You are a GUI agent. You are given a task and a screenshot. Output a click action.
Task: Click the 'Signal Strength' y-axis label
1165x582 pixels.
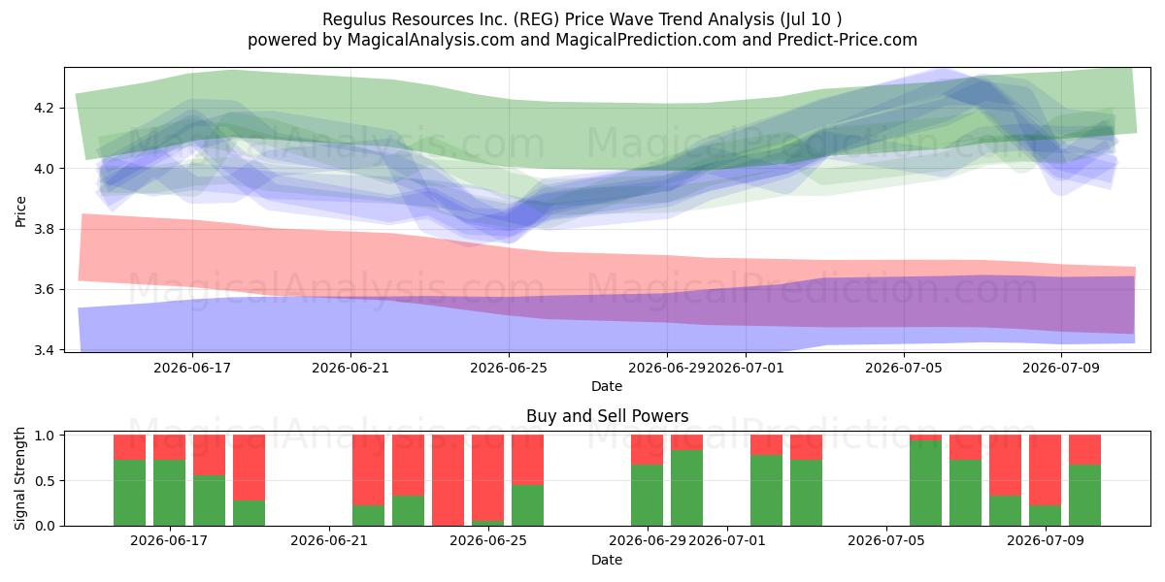pyautogui.click(x=20, y=480)
